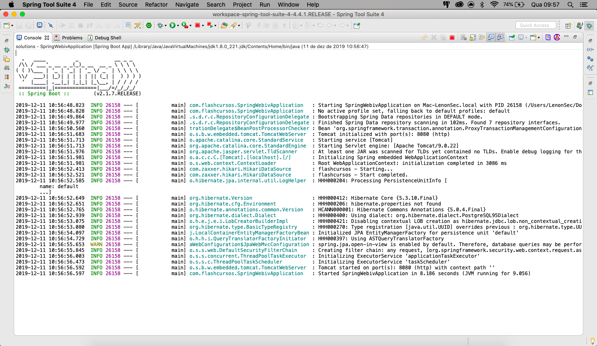Click the Wi-Fi icon in the menu bar
Screen dimensions: 597x346
pyautogui.click(x=495, y=5)
